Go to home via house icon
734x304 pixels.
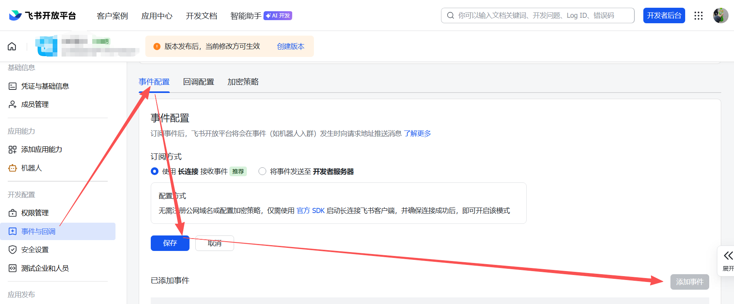click(x=12, y=46)
